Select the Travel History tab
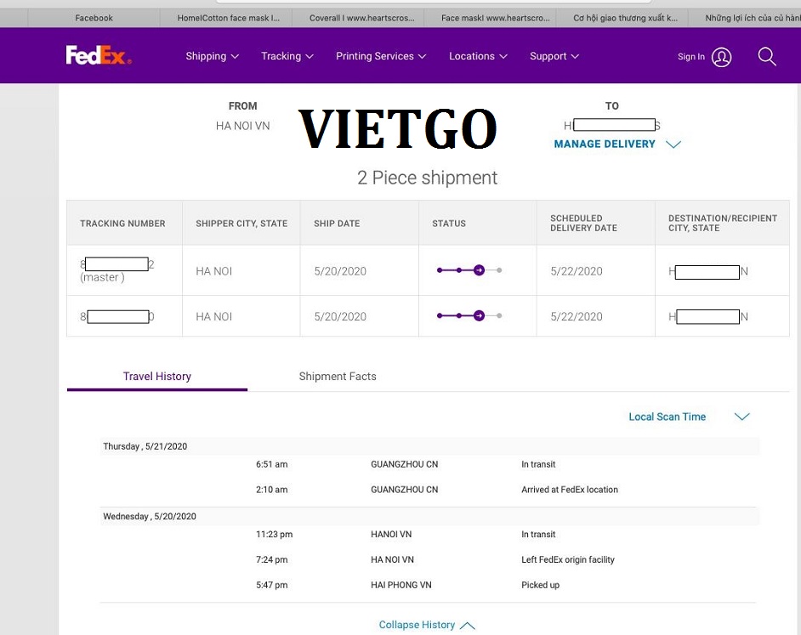The height and width of the screenshot is (635, 801). 156,377
